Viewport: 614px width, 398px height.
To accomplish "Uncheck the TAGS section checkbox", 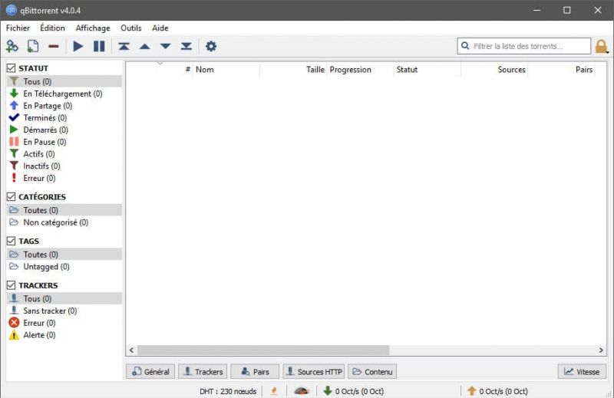I will click(x=12, y=241).
